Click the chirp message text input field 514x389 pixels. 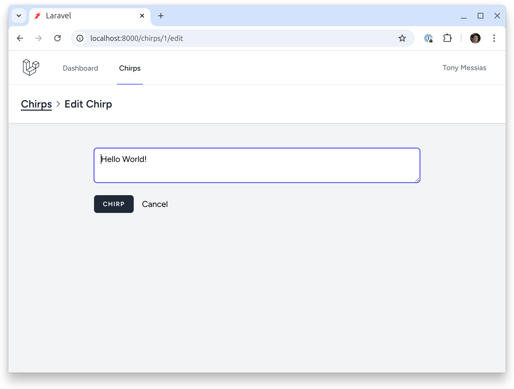256,165
